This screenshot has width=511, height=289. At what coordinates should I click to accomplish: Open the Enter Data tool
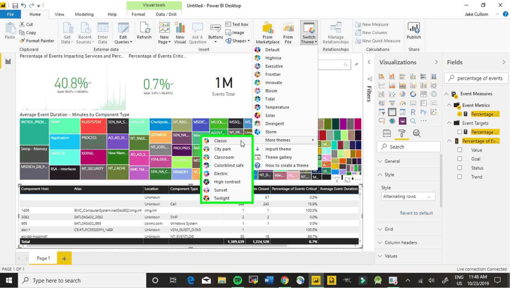103,33
